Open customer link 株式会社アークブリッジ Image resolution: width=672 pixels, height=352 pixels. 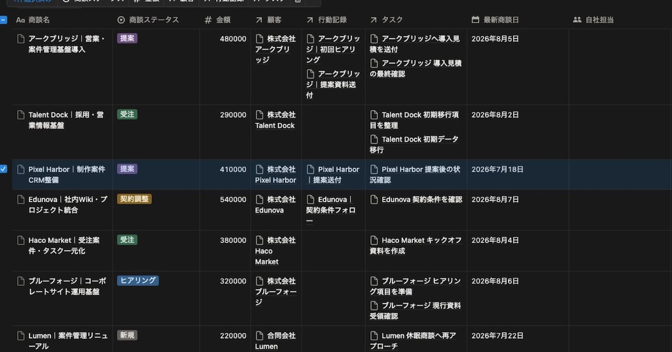tap(275, 49)
